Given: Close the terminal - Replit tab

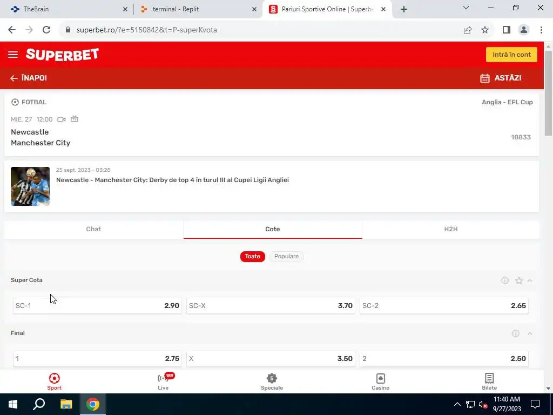Looking at the screenshot, I should point(254,10).
